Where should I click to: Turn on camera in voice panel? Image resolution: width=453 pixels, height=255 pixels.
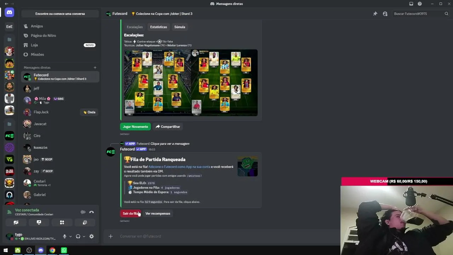tap(16, 222)
